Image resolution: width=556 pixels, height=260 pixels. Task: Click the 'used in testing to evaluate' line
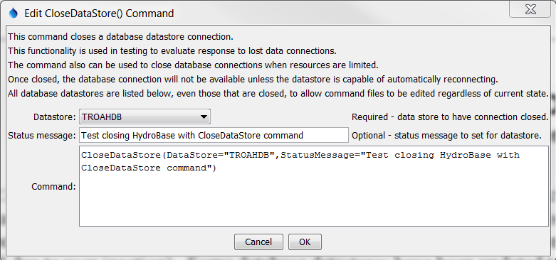(172, 51)
